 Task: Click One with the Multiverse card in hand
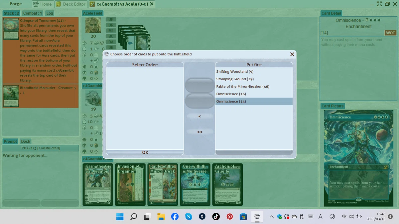click(x=196, y=185)
